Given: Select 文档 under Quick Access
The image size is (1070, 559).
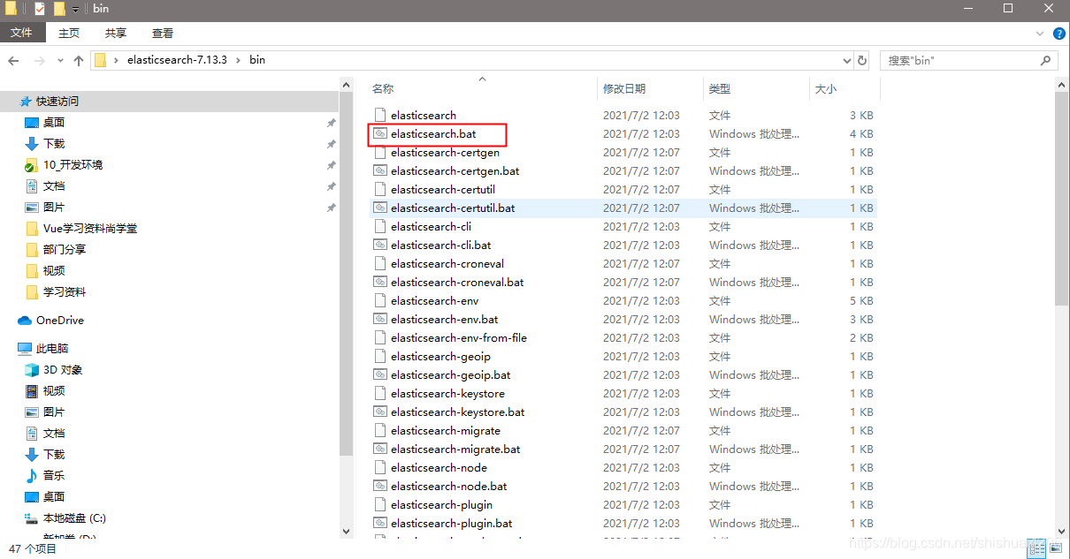Looking at the screenshot, I should click(x=54, y=186).
